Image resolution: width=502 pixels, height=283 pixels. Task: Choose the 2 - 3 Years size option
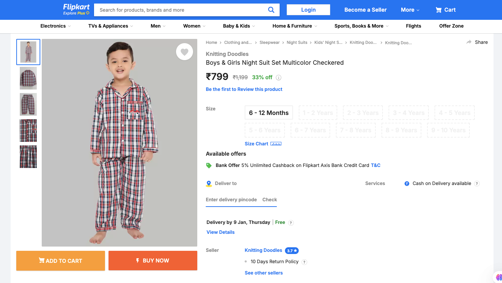click(x=363, y=113)
